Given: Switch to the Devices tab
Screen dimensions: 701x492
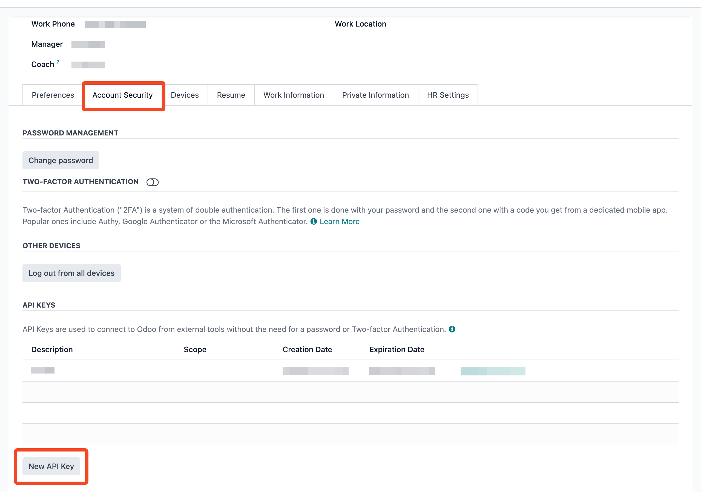Looking at the screenshot, I should coord(185,95).
